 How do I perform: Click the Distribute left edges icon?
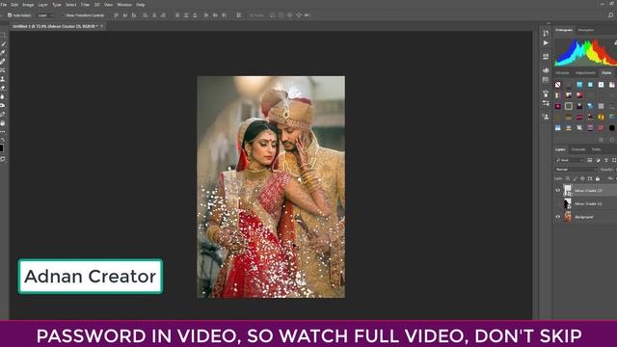pos(206,15)
